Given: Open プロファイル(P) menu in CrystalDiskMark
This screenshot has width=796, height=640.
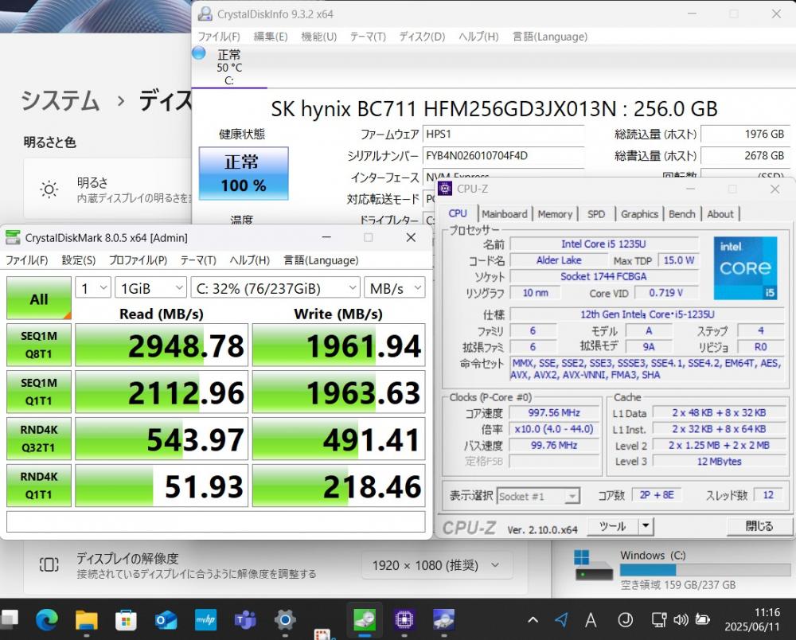Looking at the screenshot, I should coord(138,260).
